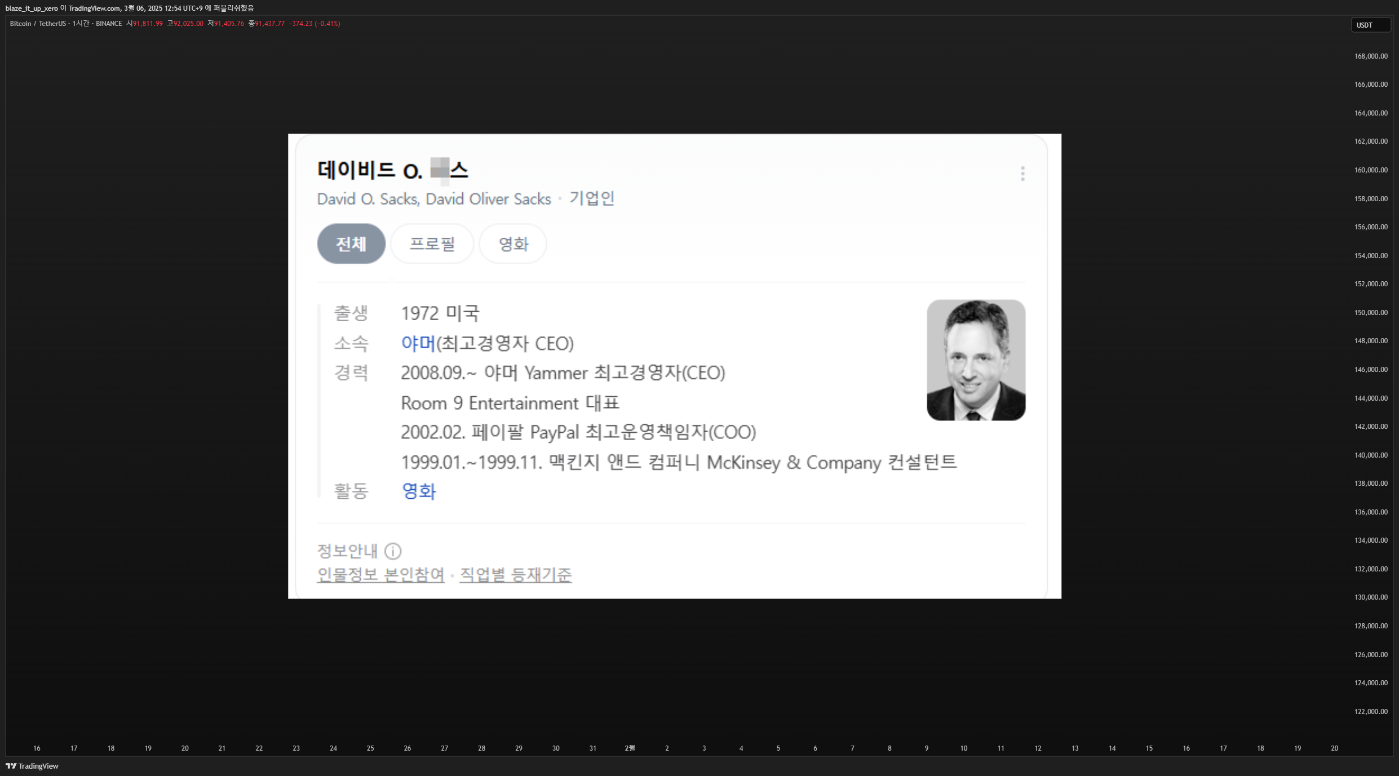Click the 2008.09.~ 야머 Yammer CEO line
The height and width of the screenshot is (776, 1399).
pyautogui.click(x=563, y=373)
